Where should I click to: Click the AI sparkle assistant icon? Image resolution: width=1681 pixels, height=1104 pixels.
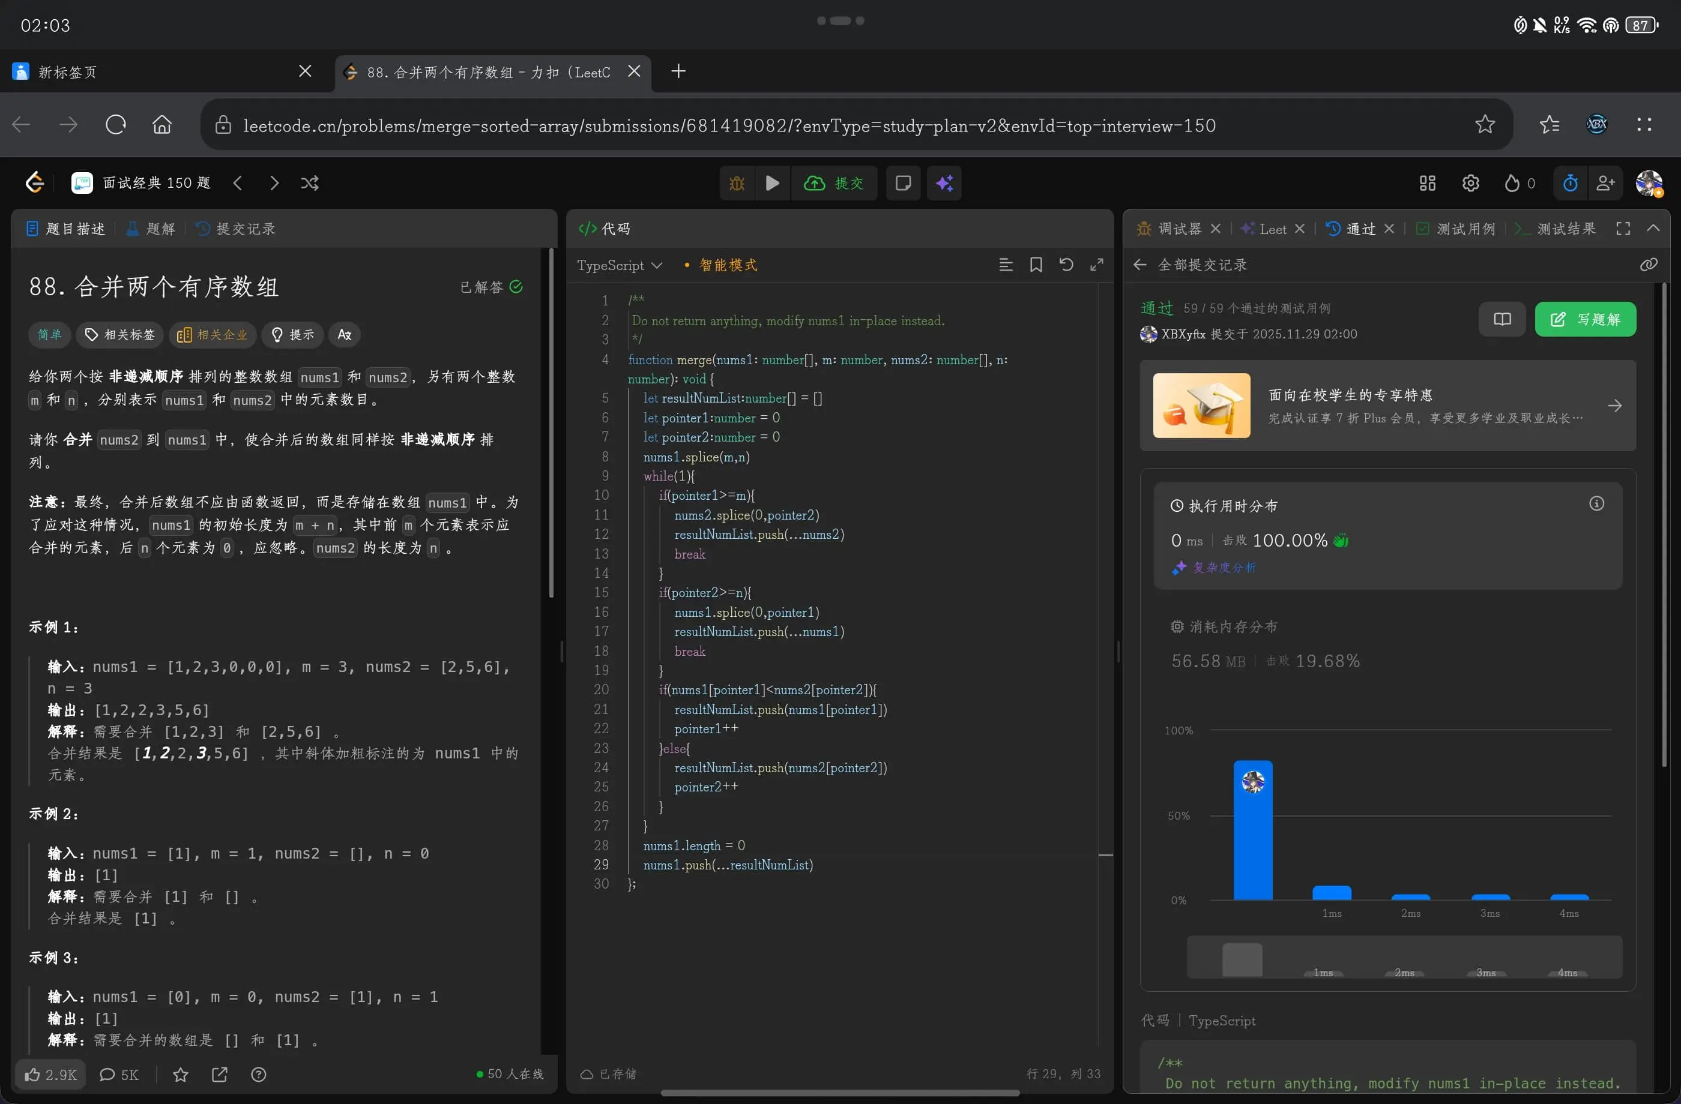pyautogui.click(x=944, y=184)
